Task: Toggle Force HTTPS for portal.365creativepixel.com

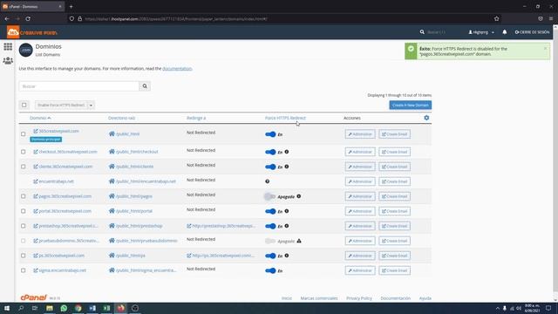Action: pos(270,211)
